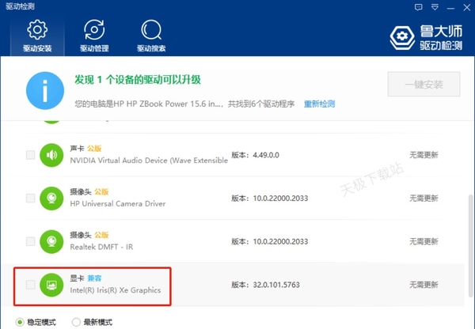
Task: Click the Intel Iris Xe graphics icon
Action: (51, 285)
